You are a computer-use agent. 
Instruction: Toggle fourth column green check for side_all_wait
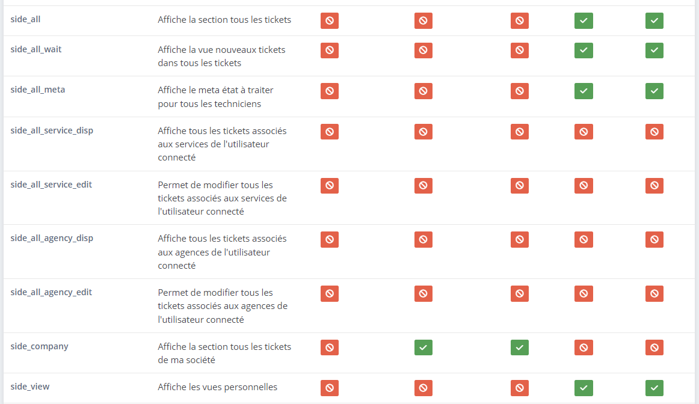[584, 50]
